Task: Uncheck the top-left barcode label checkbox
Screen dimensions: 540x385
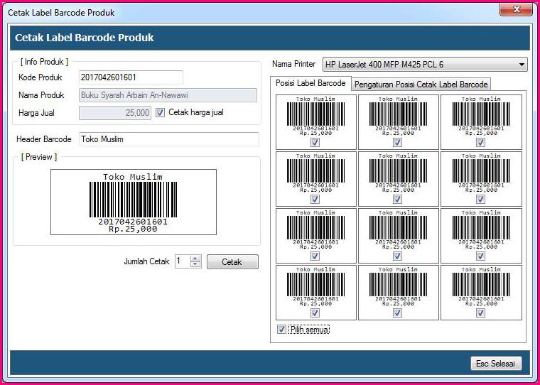Action: [x=315, y=143]
